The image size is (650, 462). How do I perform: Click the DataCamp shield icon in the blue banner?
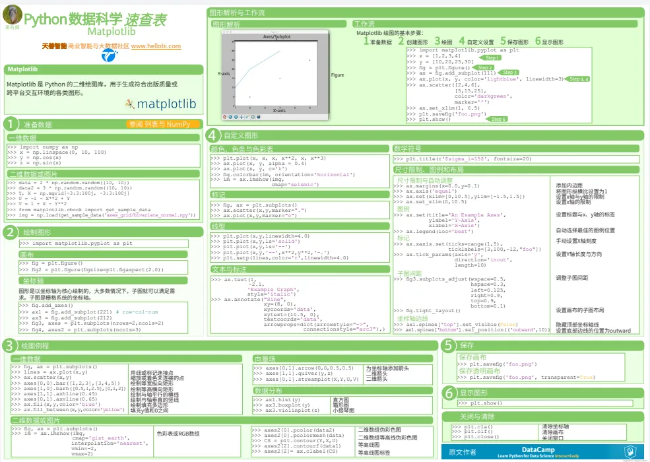pyautogui.click(x=630, y=451)
